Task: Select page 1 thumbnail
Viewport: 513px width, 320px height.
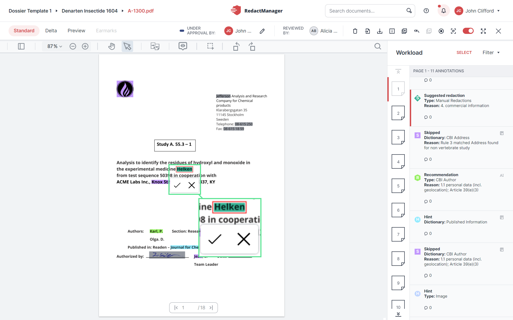Action: pos(398,89)
